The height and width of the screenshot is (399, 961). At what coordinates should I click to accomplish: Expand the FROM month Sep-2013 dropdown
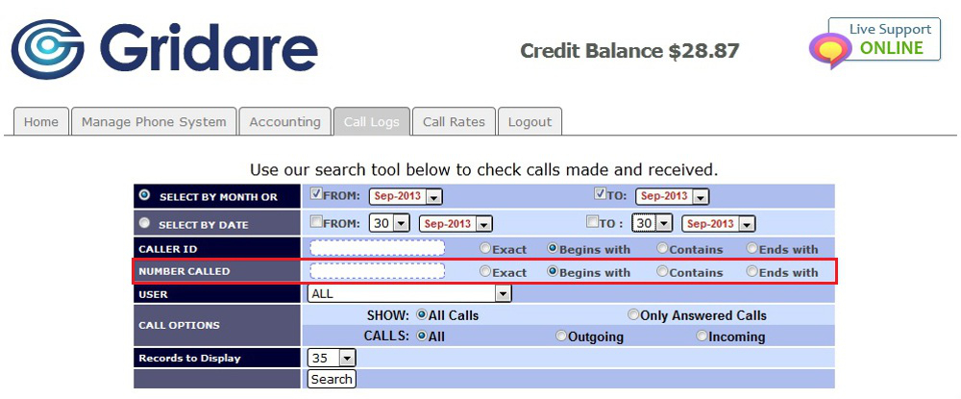click(406, 196)
